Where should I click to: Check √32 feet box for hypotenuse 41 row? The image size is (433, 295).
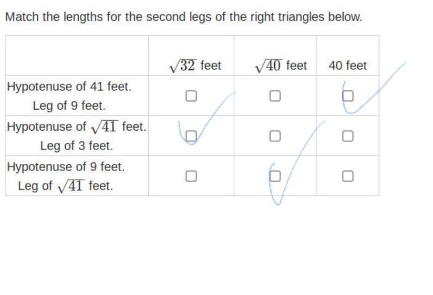(191, 96)
